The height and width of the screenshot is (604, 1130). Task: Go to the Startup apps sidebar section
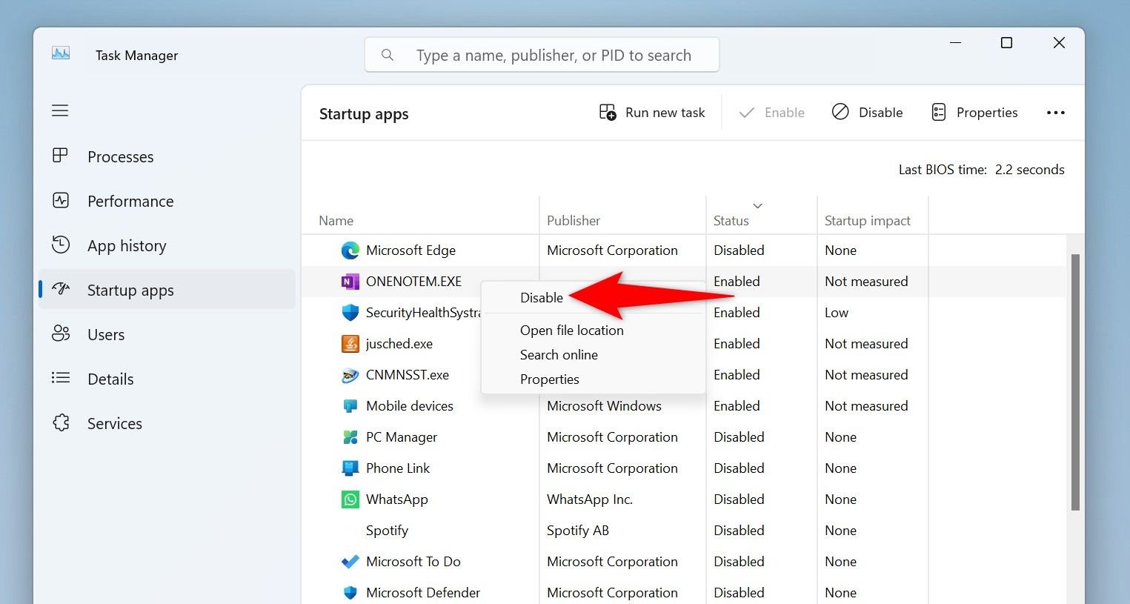point(167,290)
